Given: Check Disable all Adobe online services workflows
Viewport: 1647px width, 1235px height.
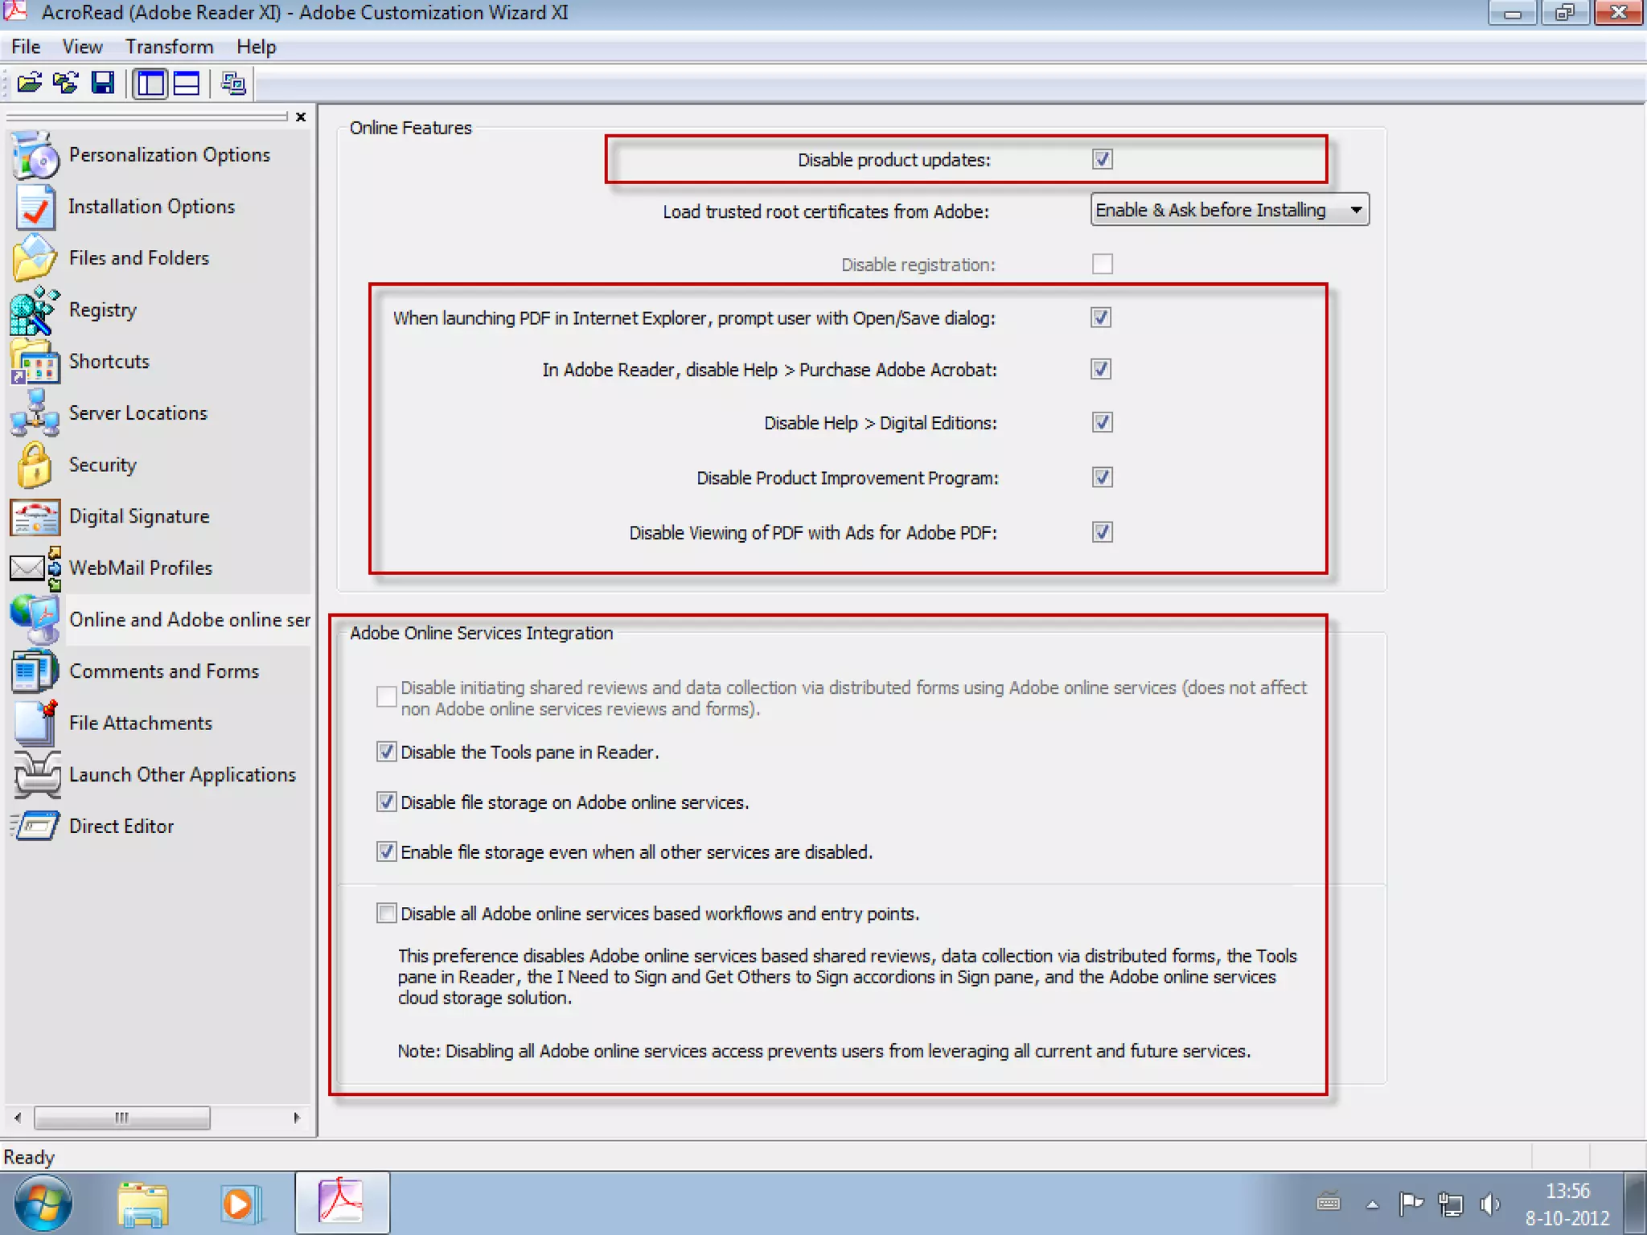Looking at the screenshot, I should coord(387,913).
